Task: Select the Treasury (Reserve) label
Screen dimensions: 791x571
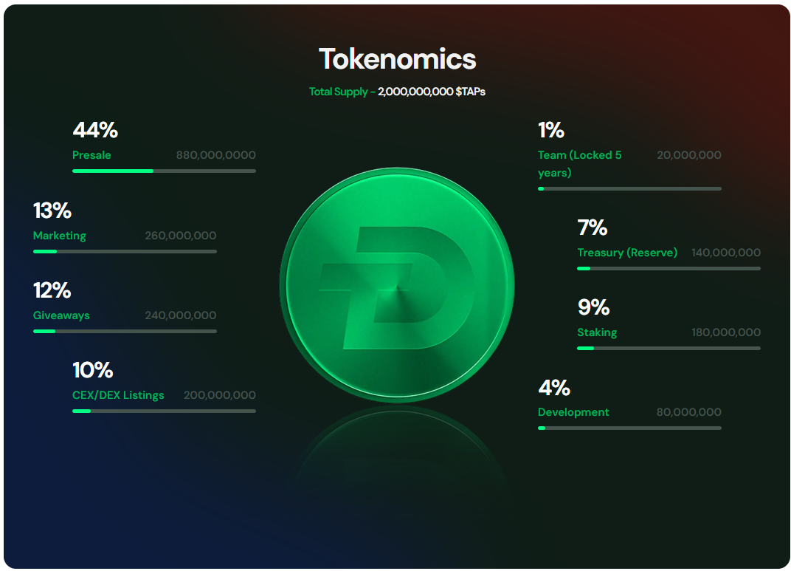Action: 627,253
